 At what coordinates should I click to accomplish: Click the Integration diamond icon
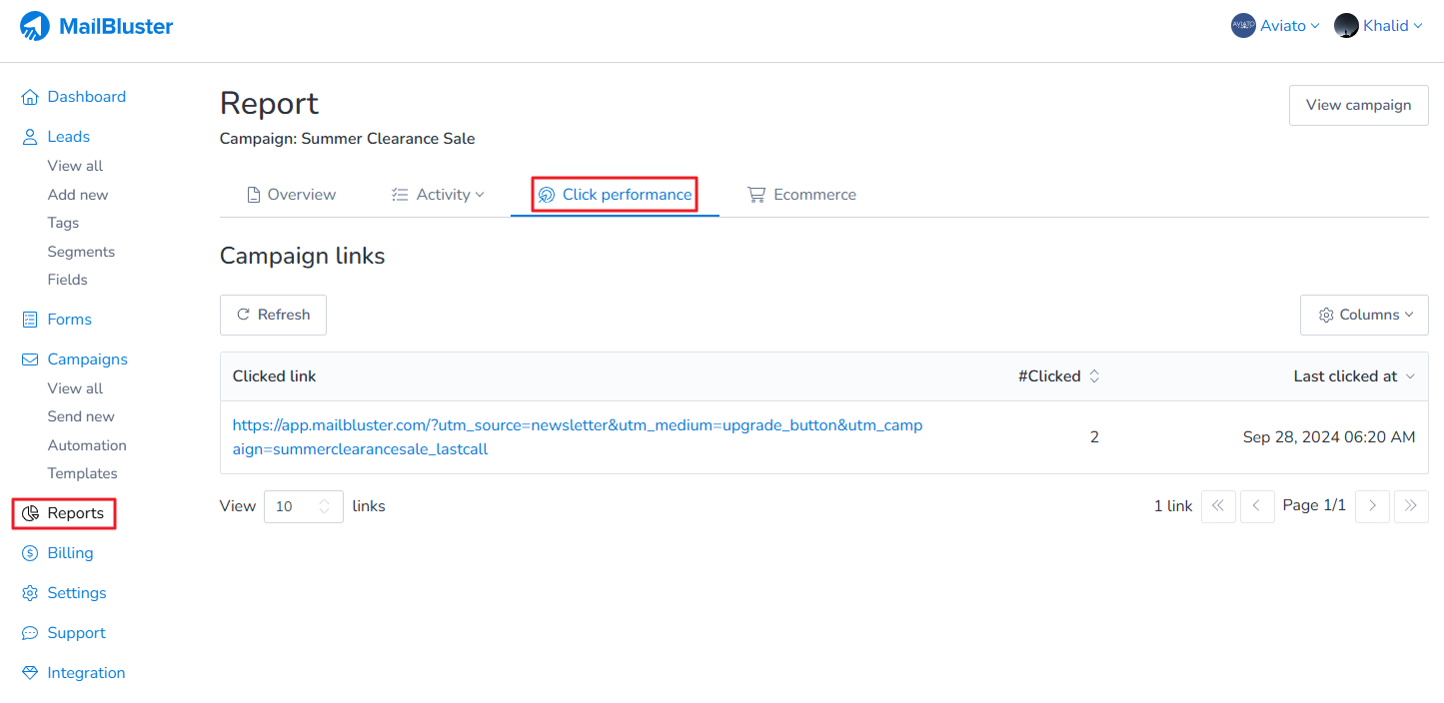[30, 673]
